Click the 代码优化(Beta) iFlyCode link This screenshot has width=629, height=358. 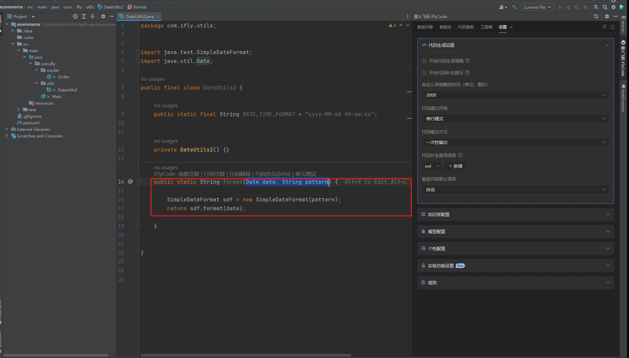(x=273, y=174)
